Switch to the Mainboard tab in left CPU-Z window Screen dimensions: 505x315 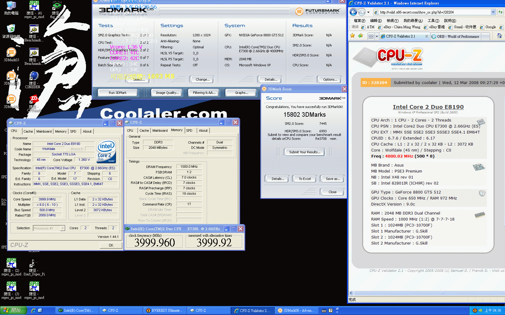pyautogui.click(x=44, y=131)
